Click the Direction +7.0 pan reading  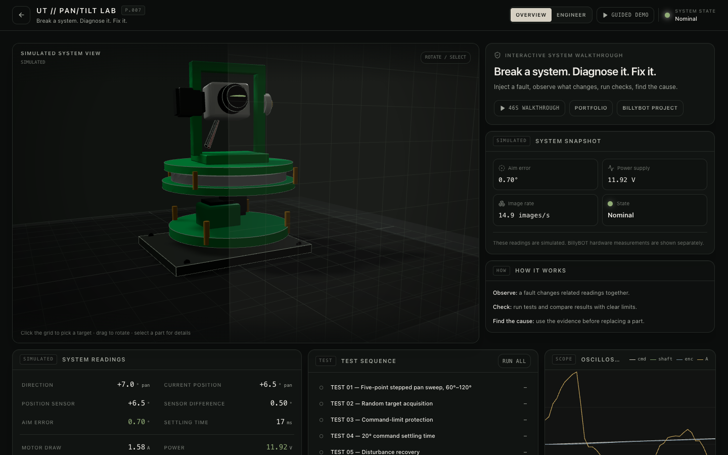pyautogui.click(x=133, y=385)
